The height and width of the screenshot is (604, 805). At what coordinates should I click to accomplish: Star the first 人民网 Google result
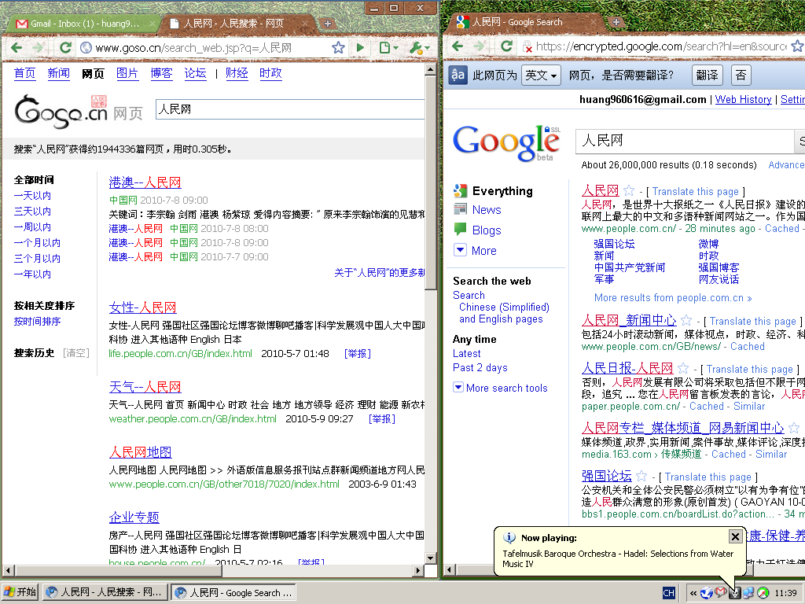tap(629, 190)
